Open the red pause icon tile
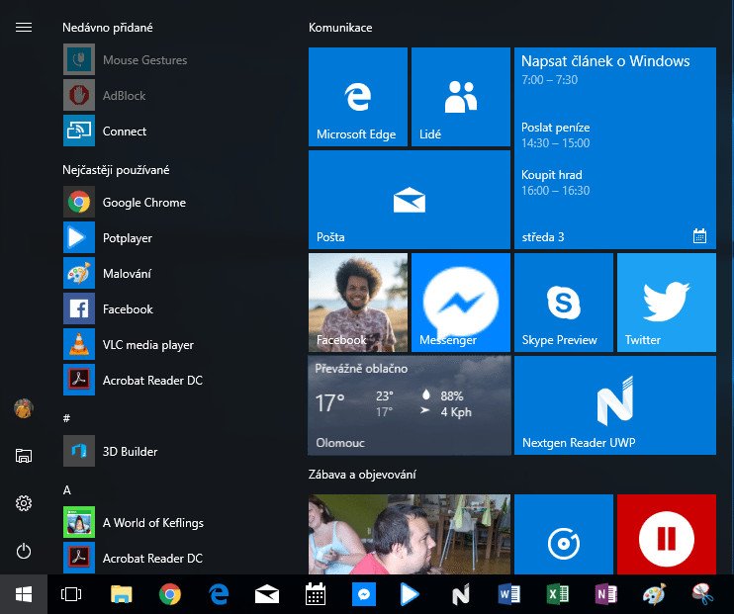The image size is (734, 614). click(667, 534)
